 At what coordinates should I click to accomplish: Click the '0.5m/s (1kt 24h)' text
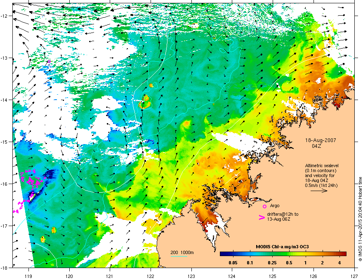point(321,185)
